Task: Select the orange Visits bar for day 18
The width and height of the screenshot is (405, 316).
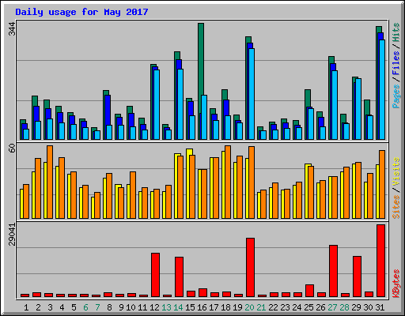Action: pyautogui.click(x=228, y=182)
